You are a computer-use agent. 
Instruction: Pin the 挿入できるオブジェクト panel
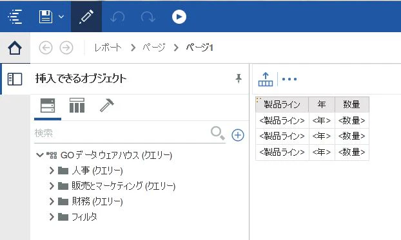click(239, 78)
